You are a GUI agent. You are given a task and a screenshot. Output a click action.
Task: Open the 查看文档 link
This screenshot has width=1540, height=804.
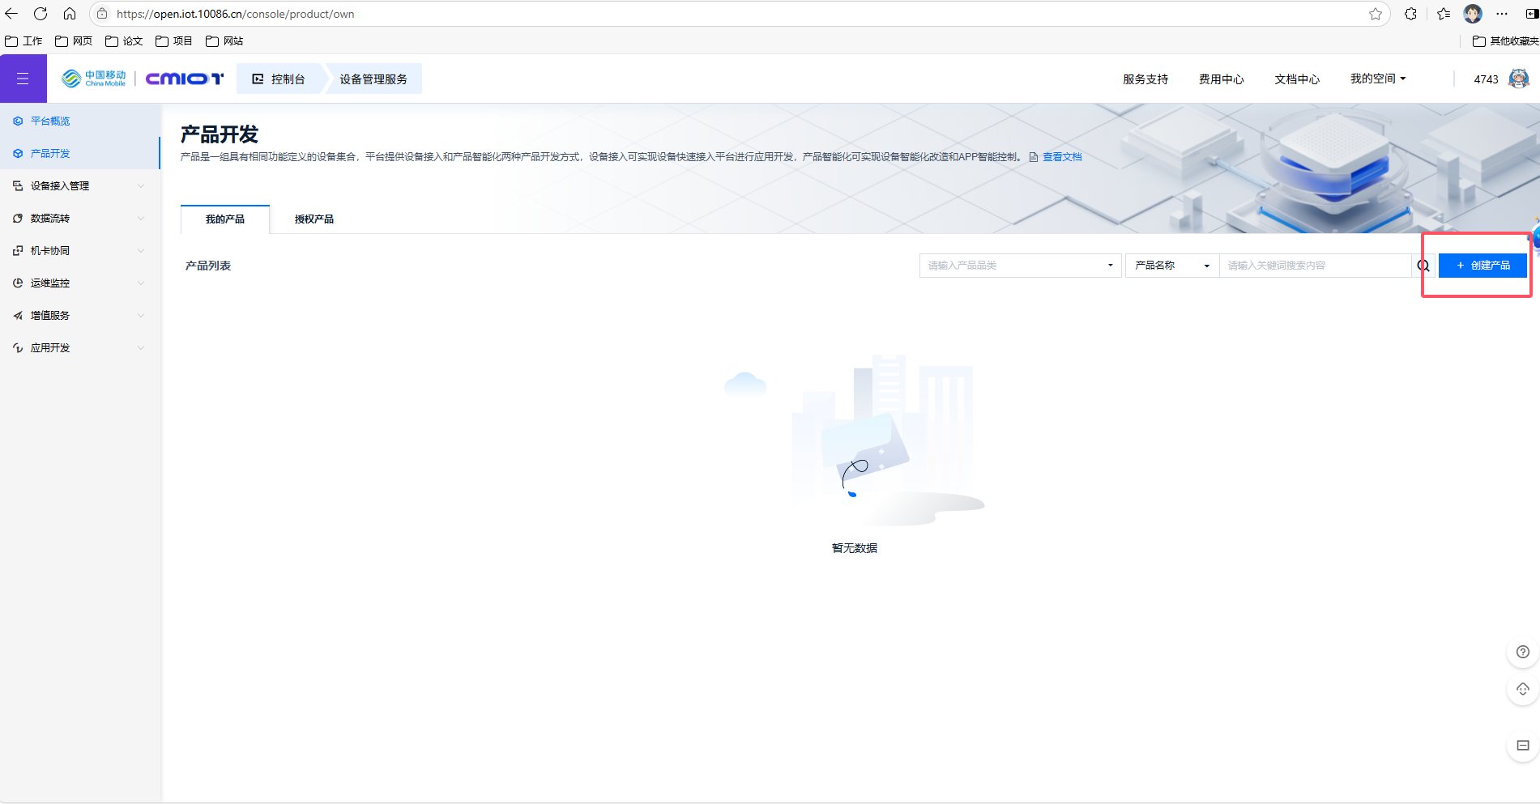[1062, 156]
